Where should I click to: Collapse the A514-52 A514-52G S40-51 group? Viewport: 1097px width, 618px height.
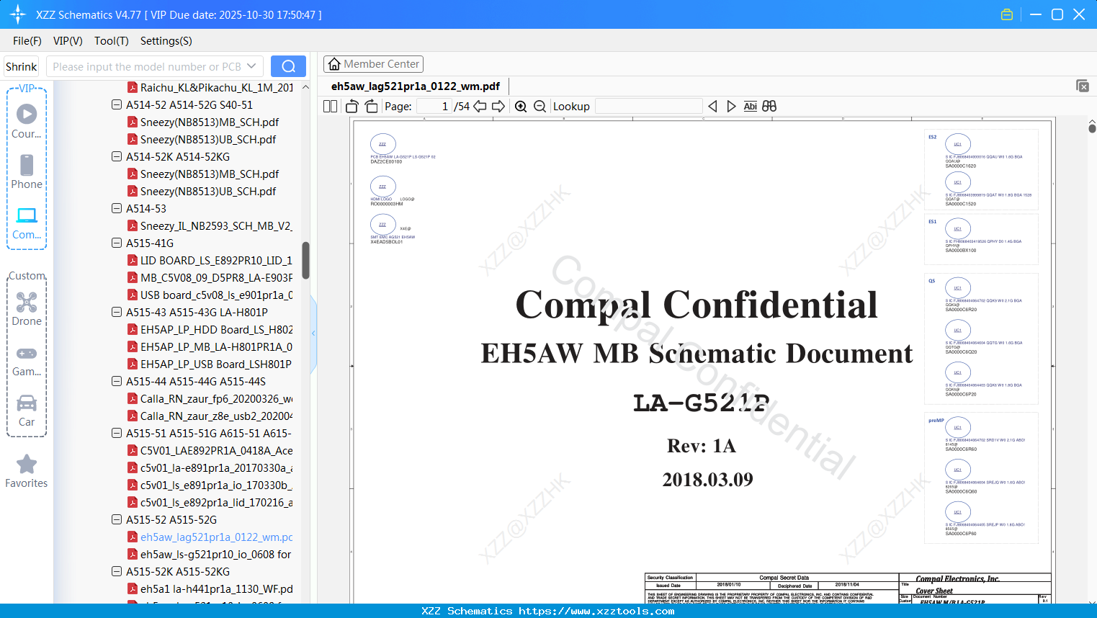(117, 104)
